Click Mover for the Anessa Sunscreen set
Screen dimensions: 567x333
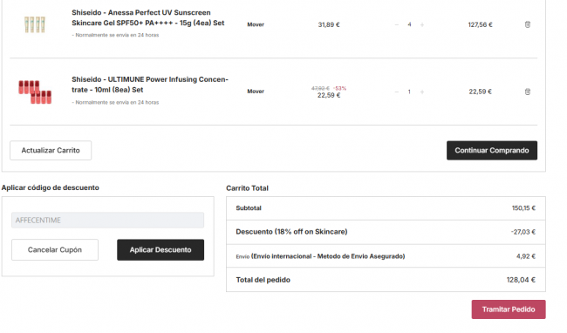[256, 24]
